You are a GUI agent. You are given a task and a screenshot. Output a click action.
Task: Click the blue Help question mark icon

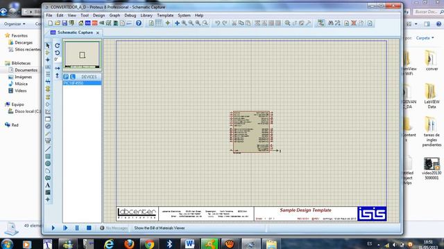pos(139,23)
